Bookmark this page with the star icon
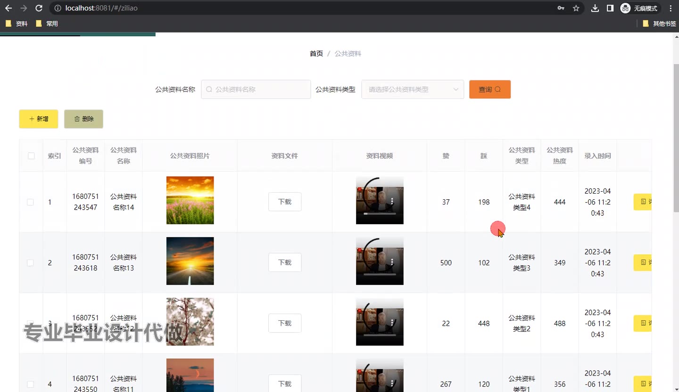 coord(576,8)
